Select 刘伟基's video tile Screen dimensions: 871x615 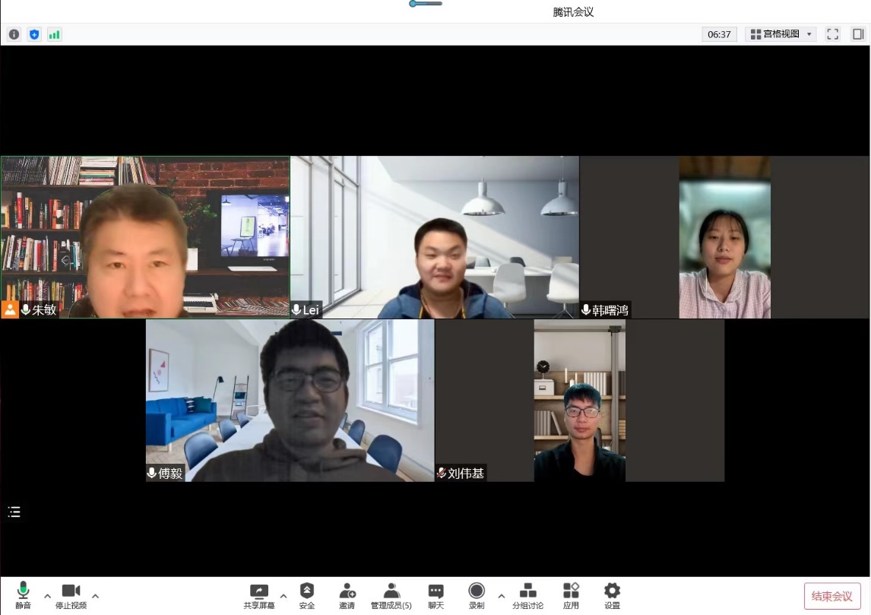click(x=579, y=401)
